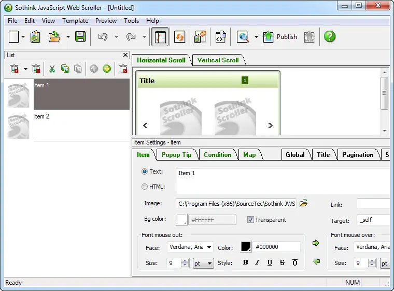Click the Bg color white swatch
This screenshot has width=394, height=291.
[x=181, y=219]
